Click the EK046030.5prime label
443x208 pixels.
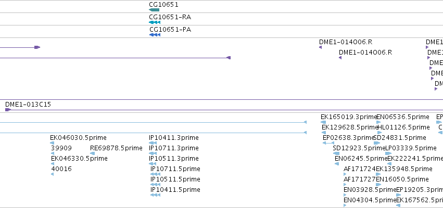coord(78,138)
